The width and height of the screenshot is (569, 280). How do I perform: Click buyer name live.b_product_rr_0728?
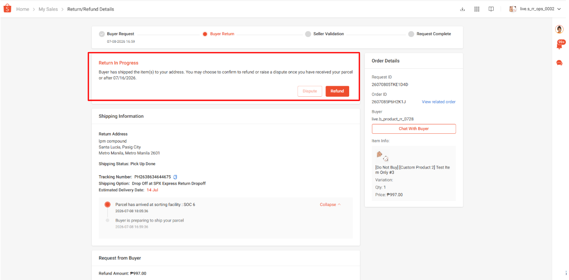click(393, 119)
